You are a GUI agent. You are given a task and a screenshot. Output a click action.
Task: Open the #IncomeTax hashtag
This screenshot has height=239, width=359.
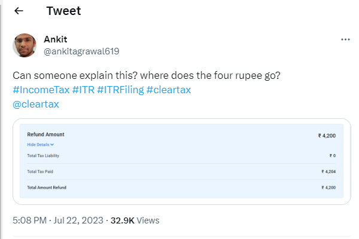coord(40,90)
